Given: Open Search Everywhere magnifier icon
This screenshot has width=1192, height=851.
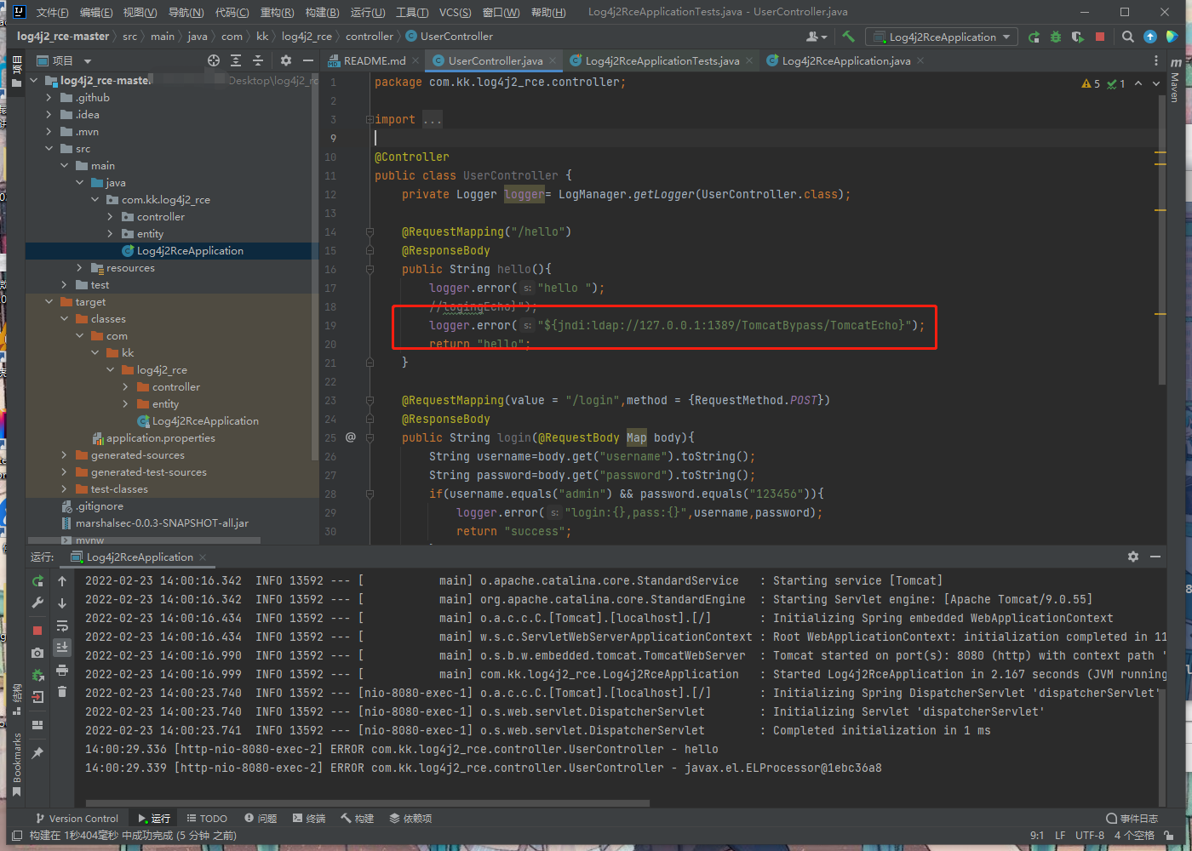Looking at the screenshot, I should click(x=1128, y=37).
